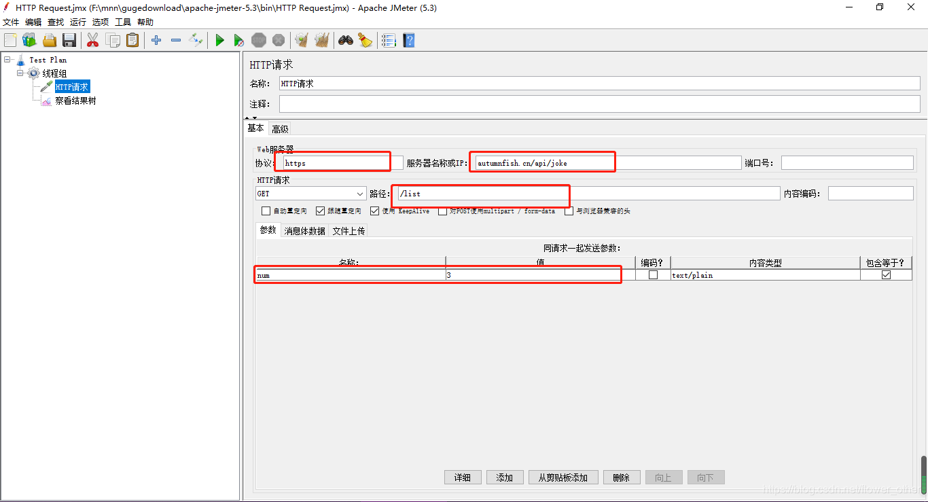Enable the 自动重定向 checkbox
Image resolution: width=928 pixels, height=502 pixels.
click(x=266, y=211)
